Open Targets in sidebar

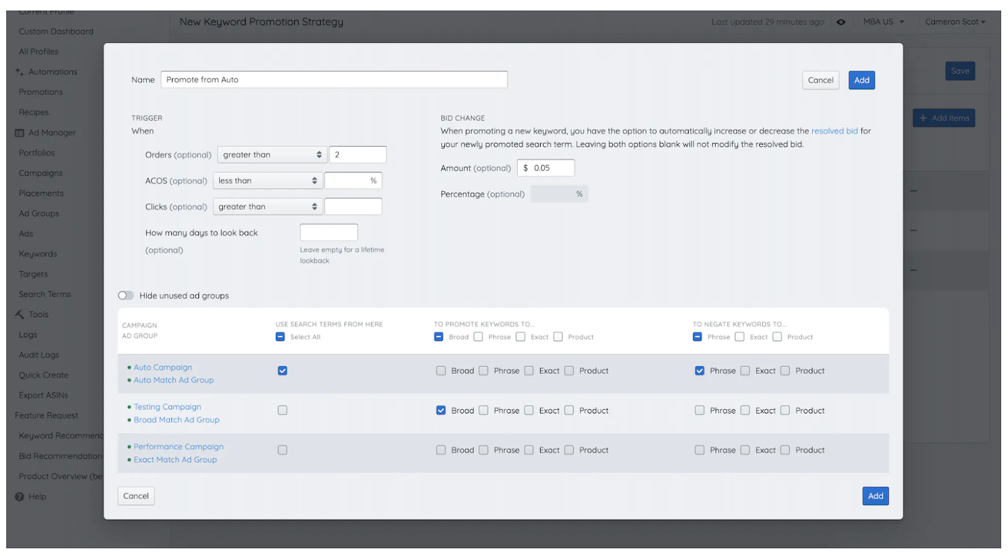[x=33, y=274]
